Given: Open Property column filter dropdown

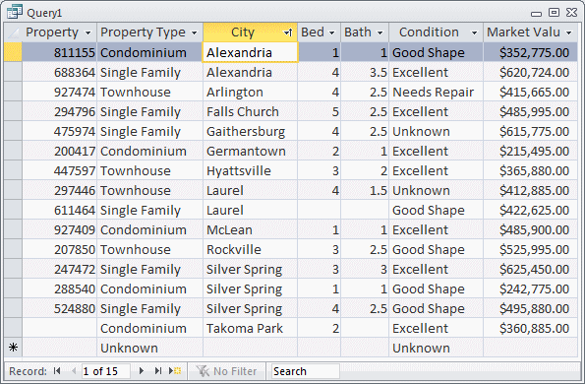Looking at the screenshot, I should click(88, 32).
